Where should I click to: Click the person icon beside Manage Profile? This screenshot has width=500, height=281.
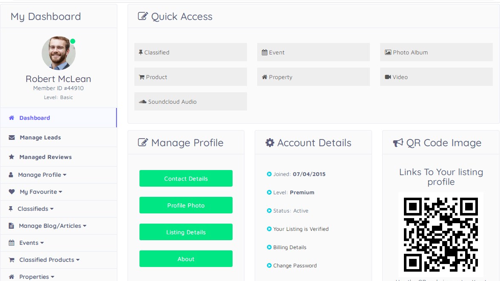tap(11, 175)
